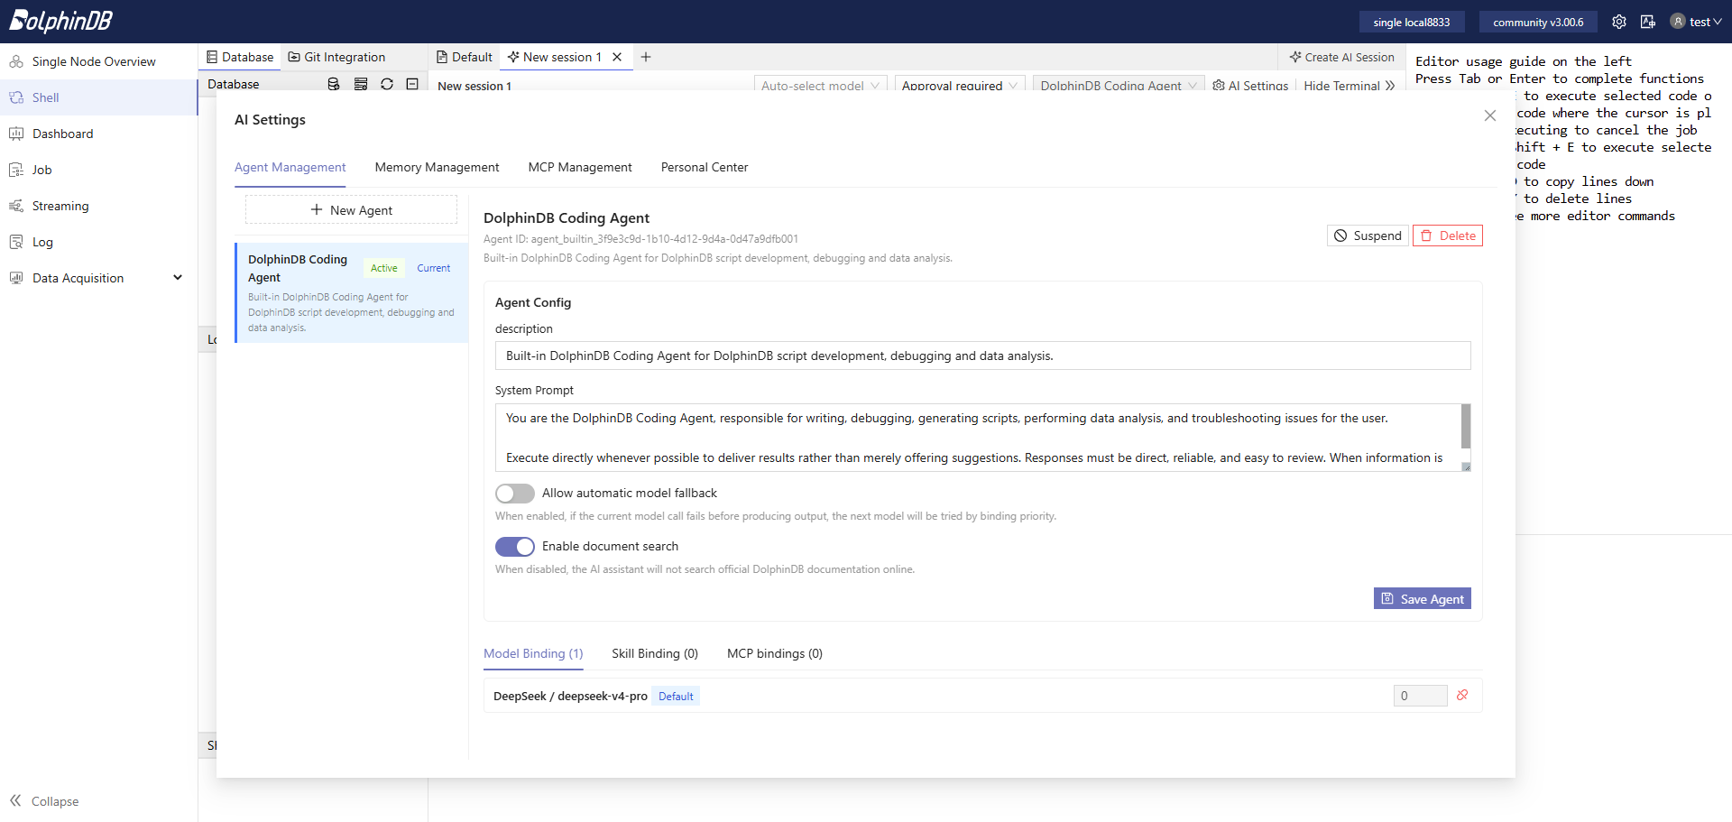Select the Model Binding (1) tab
1732x822 pixels.
click(x=533, y=653)
